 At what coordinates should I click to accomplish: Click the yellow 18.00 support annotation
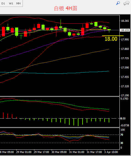111,39
